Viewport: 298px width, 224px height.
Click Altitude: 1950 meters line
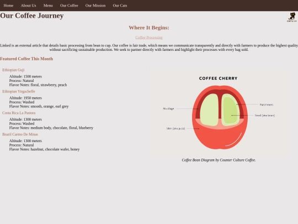(25, 98)
